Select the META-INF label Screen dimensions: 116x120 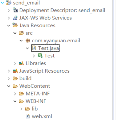[38, 94]
